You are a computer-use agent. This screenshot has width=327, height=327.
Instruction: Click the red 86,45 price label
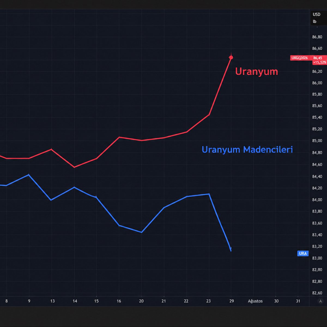tap(318, 58)
